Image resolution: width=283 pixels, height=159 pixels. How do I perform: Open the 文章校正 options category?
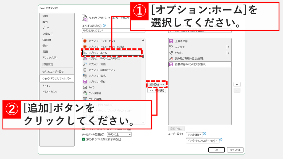(x=57, y=34)
